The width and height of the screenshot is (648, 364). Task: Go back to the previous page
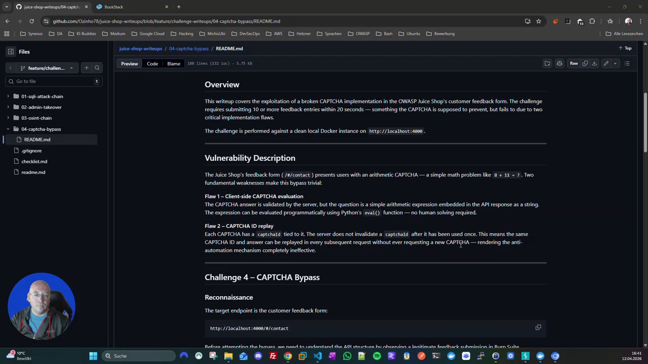click(7, 21)
